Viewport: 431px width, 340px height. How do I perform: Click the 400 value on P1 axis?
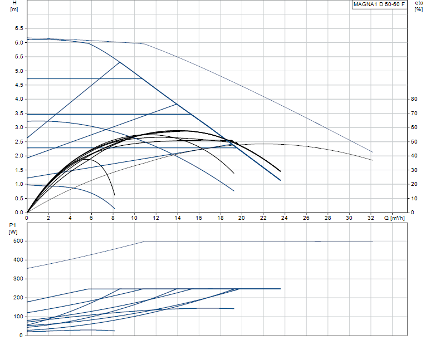coord(18,260)
